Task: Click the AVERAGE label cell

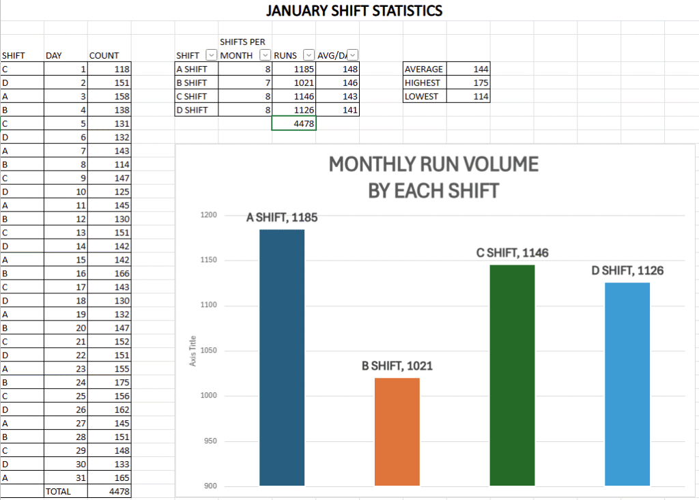Action: (424, 69)
